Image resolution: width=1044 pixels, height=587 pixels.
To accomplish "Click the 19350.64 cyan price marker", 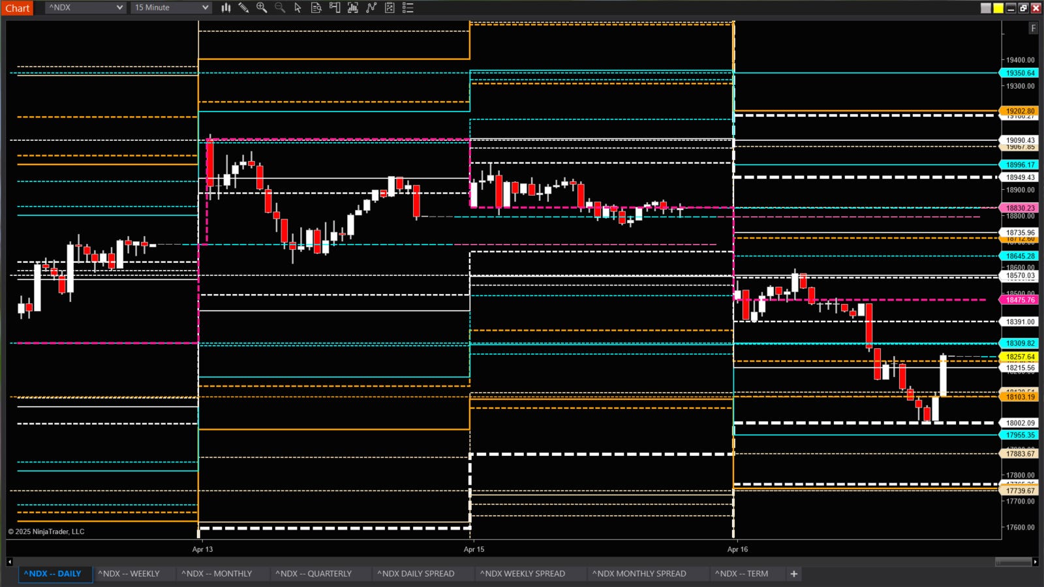I will tap(1019, 73).
